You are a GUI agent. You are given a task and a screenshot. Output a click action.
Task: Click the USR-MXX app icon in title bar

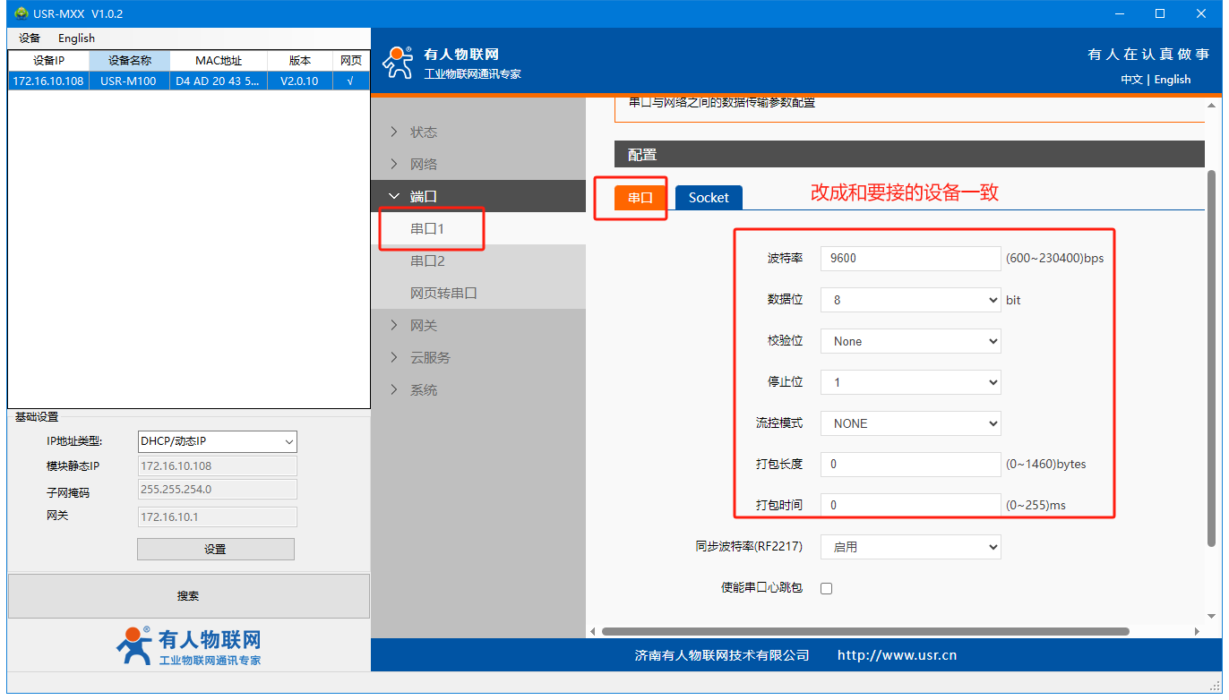tap(21, 13)
